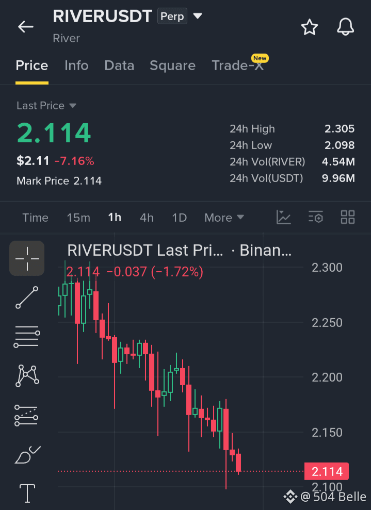Open the four-square grid layout icon
The width and height of the screenshot is (371, 510).
[348, 217]
